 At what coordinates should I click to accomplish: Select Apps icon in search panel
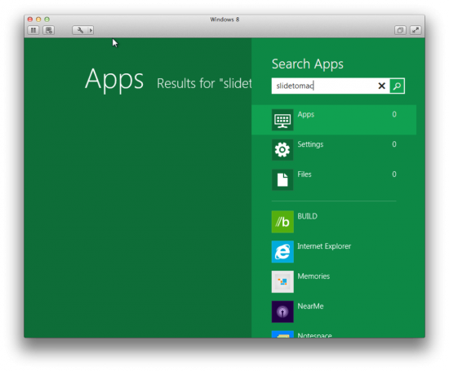click(282, 120)
